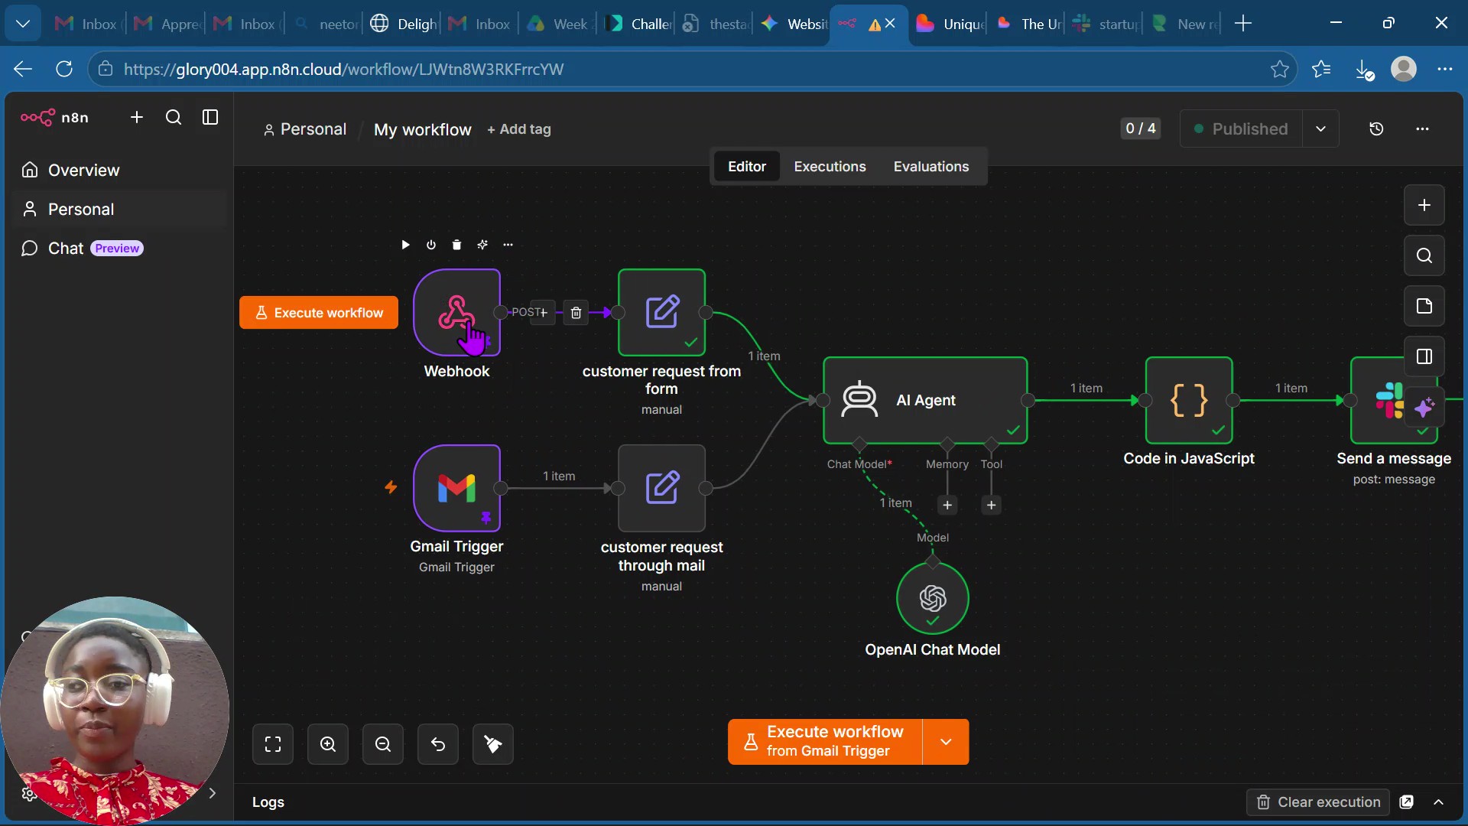Reset the canvas zoom level
The width and height of the screenshot is (1468, 826).
click(x=438, y=744)
